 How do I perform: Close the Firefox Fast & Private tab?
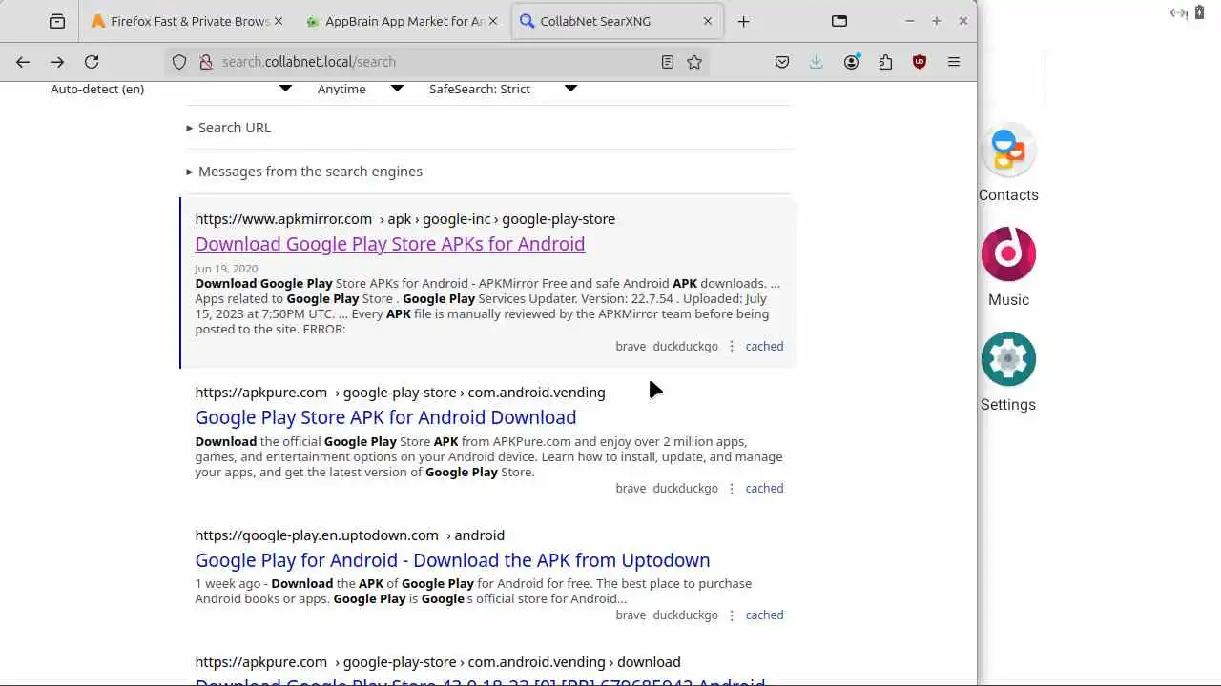point(279,21)
